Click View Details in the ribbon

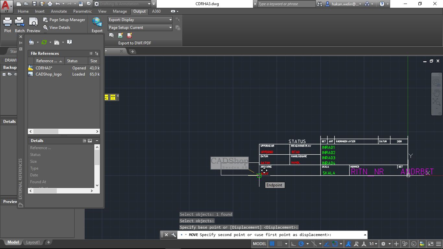pyautogui.click(x=56, y=28)
